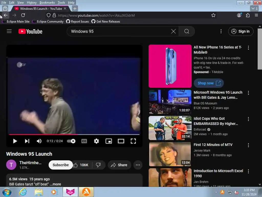The width and height of the screenshot is (262, 197).
Task: Open the Bookmarks menu
Action: pyautogui.click(x=47, y=3)
